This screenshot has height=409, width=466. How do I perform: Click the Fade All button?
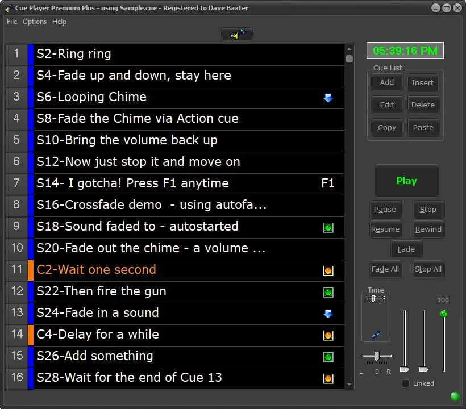tap(385, 269)
